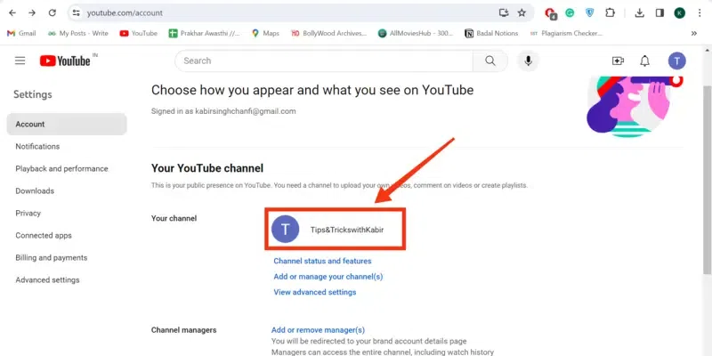Viewport: 712px width, 356px height.
Task: Click the page vertical scrollbar
Action: 707,180
